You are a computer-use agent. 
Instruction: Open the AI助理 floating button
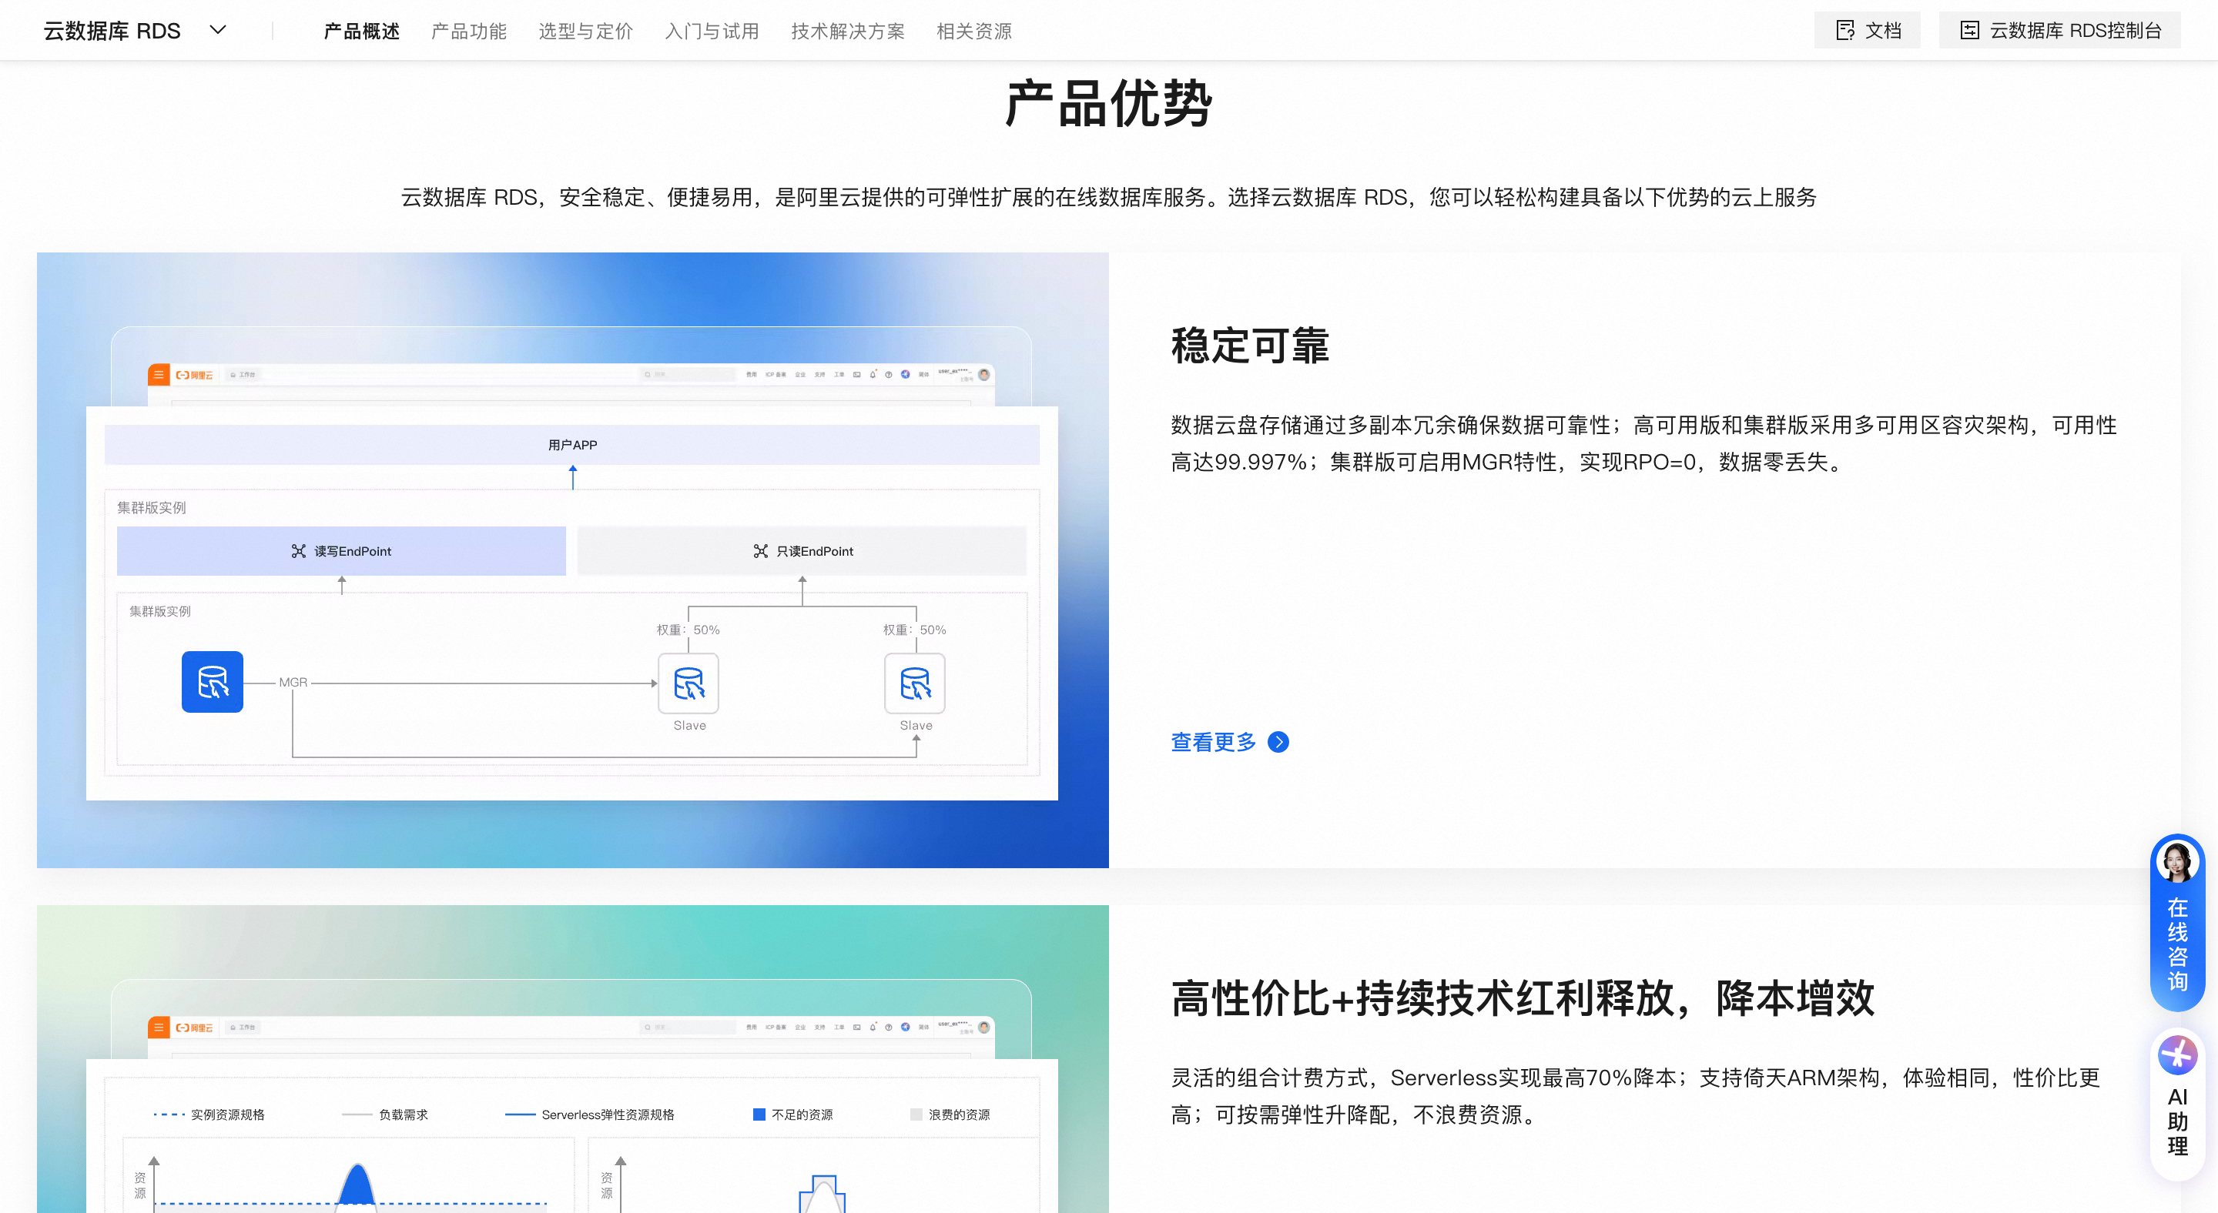click(x=2177, y=1104)
